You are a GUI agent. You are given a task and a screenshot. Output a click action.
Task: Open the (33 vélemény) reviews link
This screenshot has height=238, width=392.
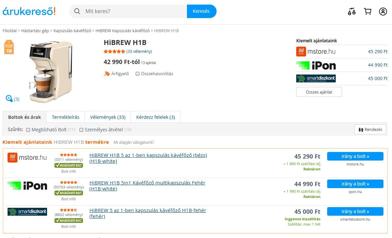(x=139, y=52)
